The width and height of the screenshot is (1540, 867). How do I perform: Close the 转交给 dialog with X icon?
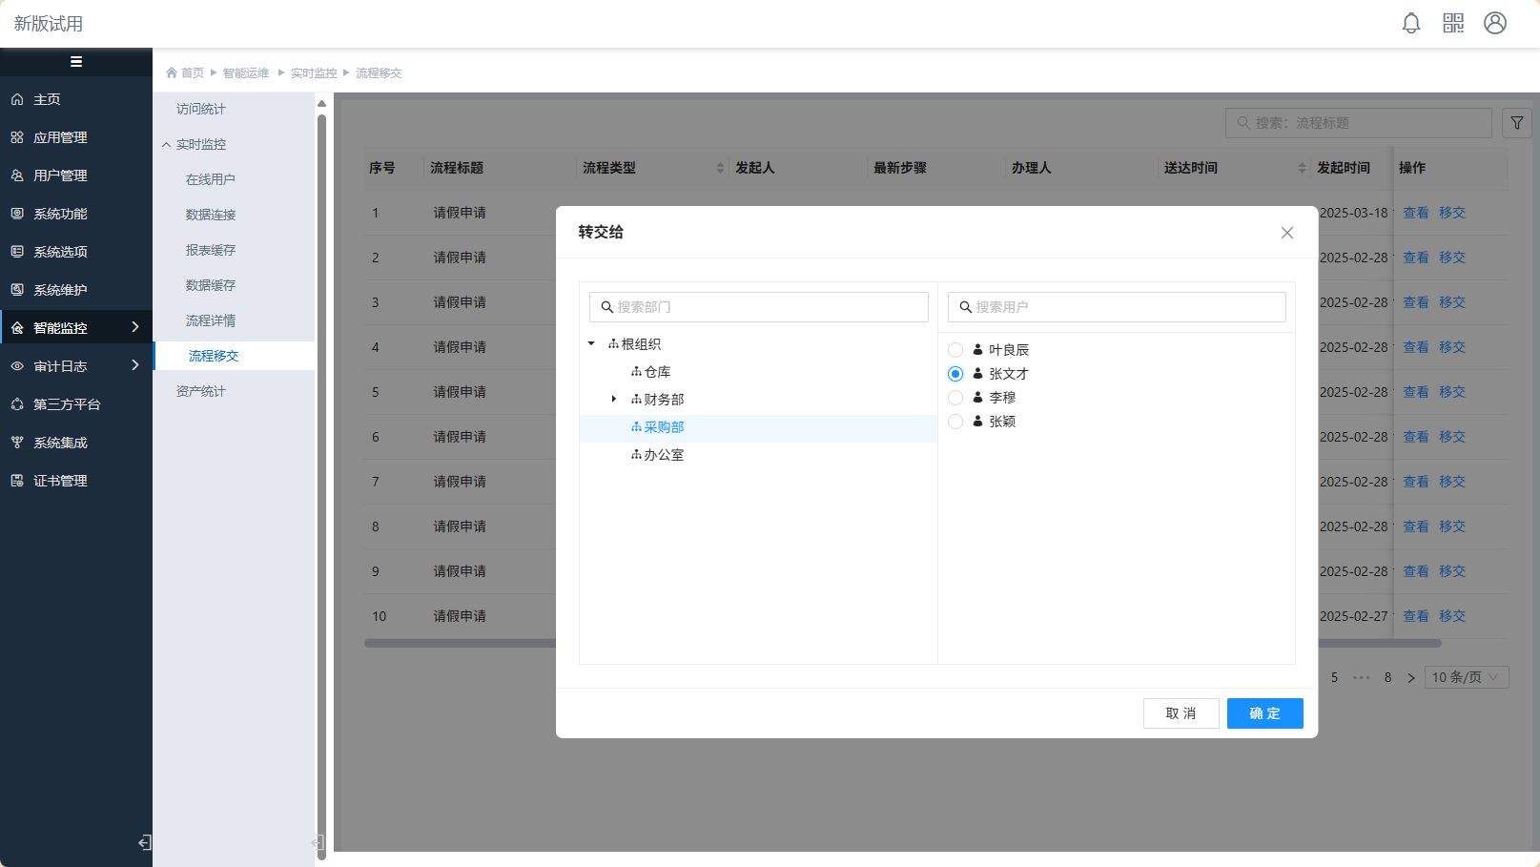[x=1286, y=233]
